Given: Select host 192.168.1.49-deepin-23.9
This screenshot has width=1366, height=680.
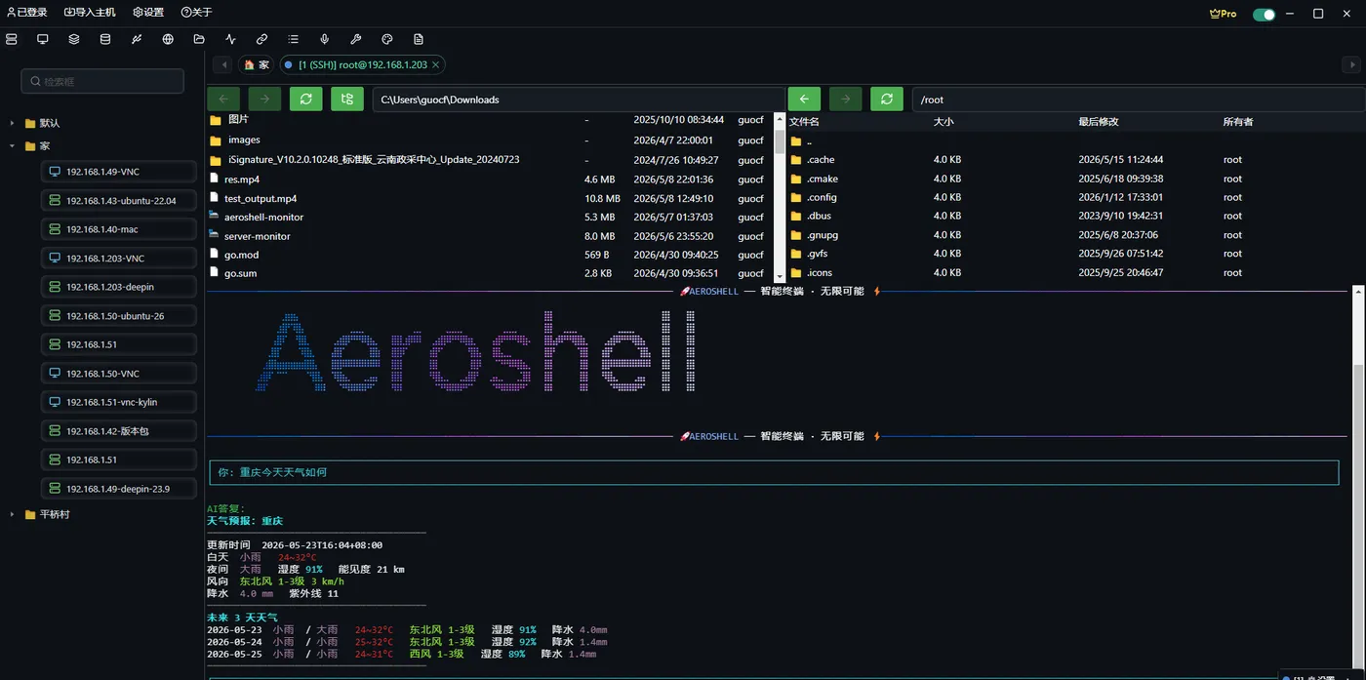Looking at the screenshot, I should click(x=118, y=489).
